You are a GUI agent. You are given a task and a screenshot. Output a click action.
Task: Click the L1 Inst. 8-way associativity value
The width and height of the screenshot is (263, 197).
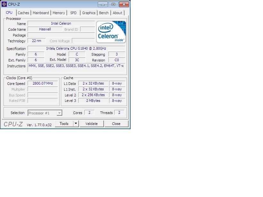[117, 89]
